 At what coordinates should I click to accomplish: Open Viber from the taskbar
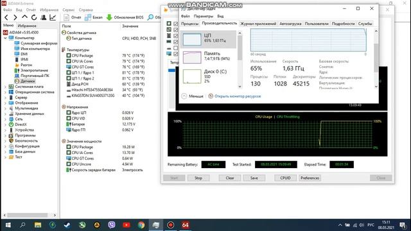tap(112, 225)
